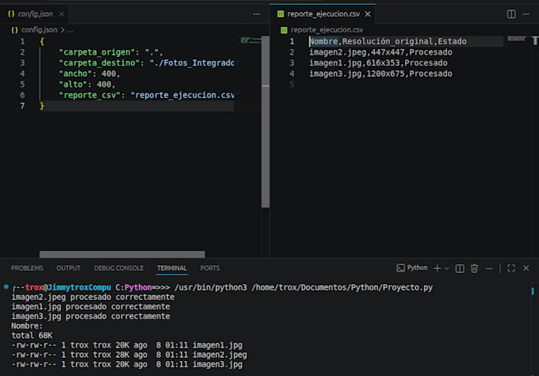This screenshot has width=539, height=376.
Task: Click the "carpeta_origen" key in config.json
Action: (x=97, y=52)
